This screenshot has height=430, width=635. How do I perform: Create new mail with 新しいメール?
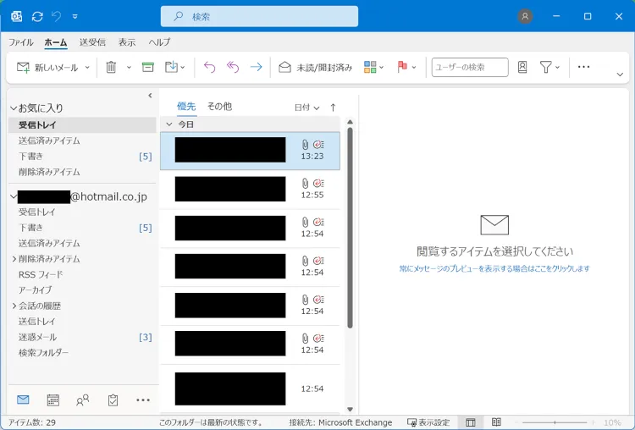[47, 67]
